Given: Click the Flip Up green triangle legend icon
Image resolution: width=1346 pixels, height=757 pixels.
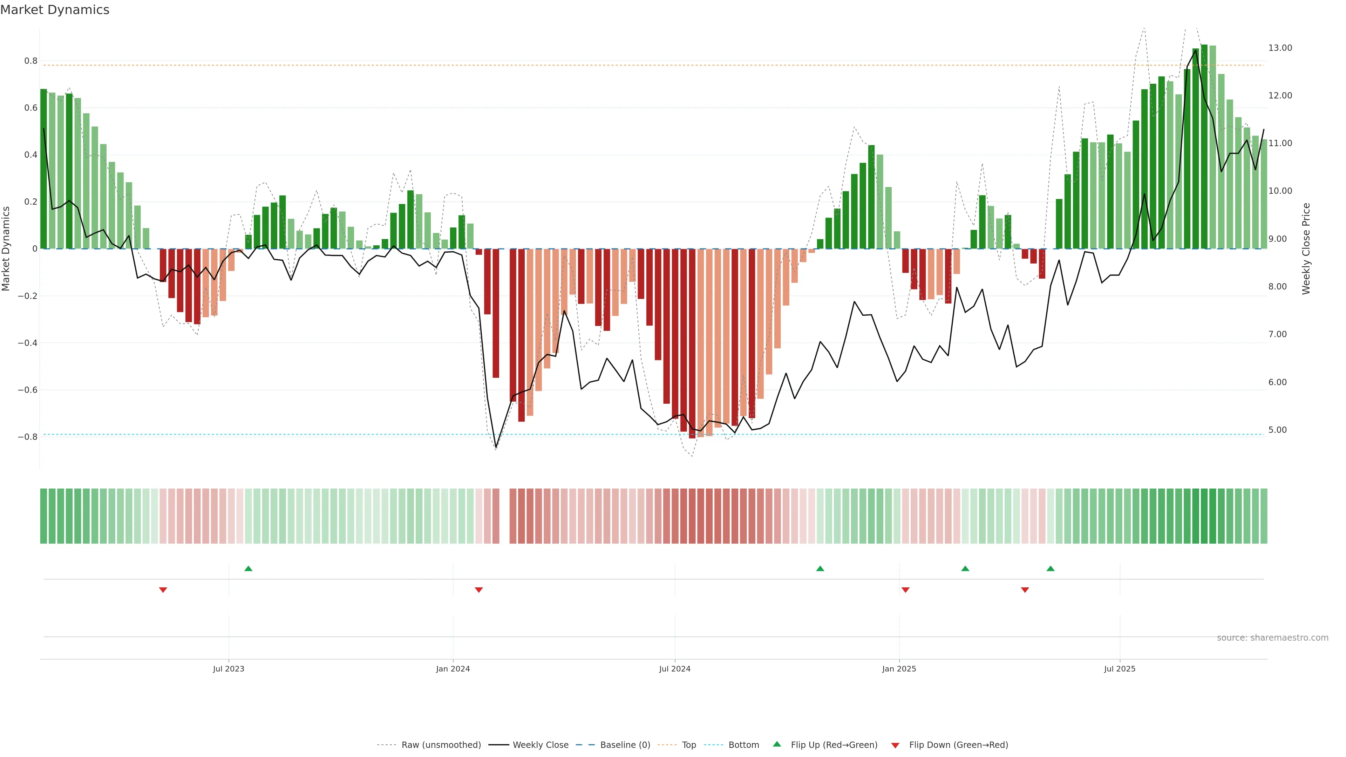Looking at the screenshot, I should (x=777, y=744).
